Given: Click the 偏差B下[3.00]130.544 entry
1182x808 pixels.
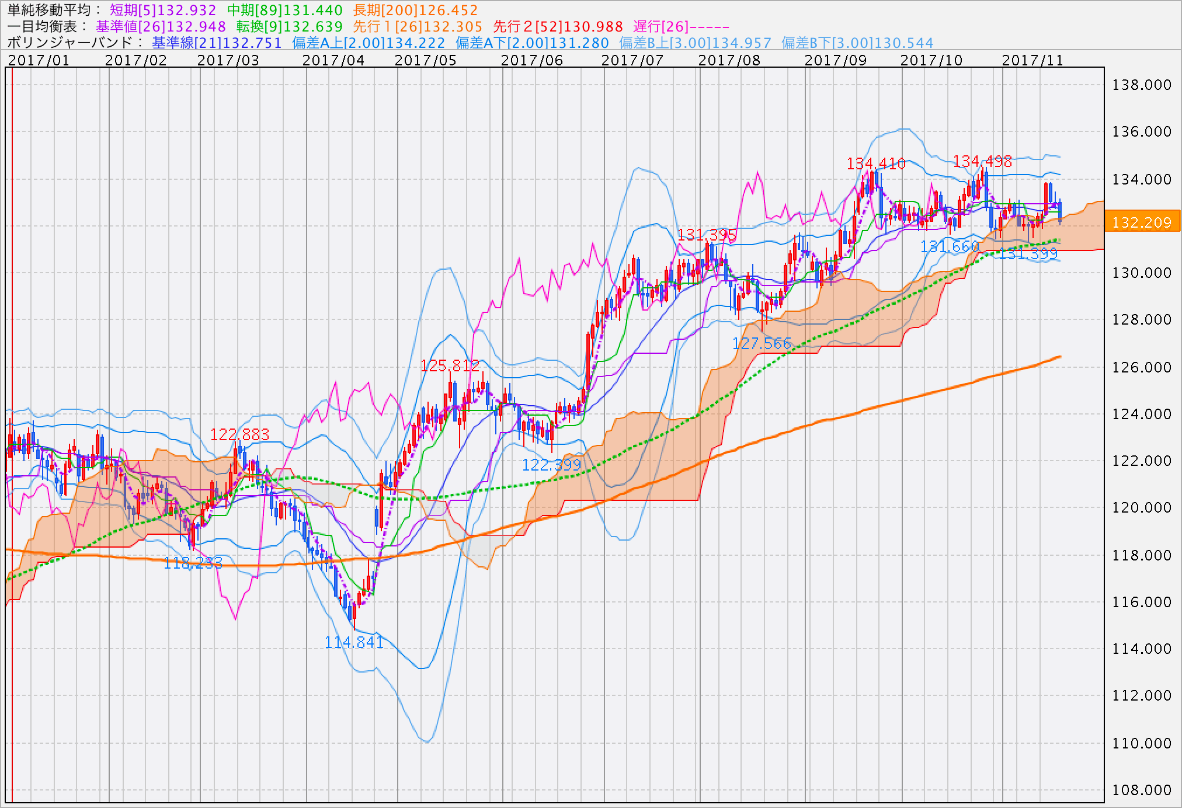Looking at the screenshot, I should [x=857, y=43].
